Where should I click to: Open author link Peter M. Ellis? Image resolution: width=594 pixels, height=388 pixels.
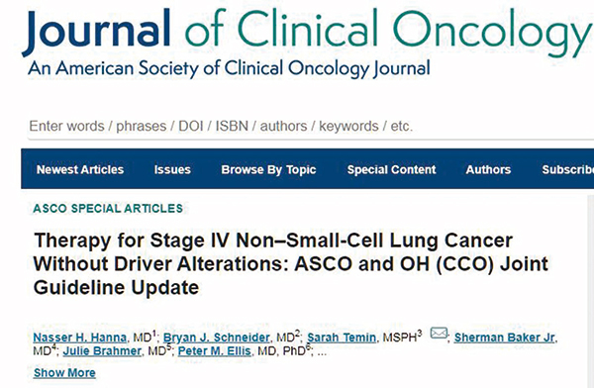(x=215, y=351)
